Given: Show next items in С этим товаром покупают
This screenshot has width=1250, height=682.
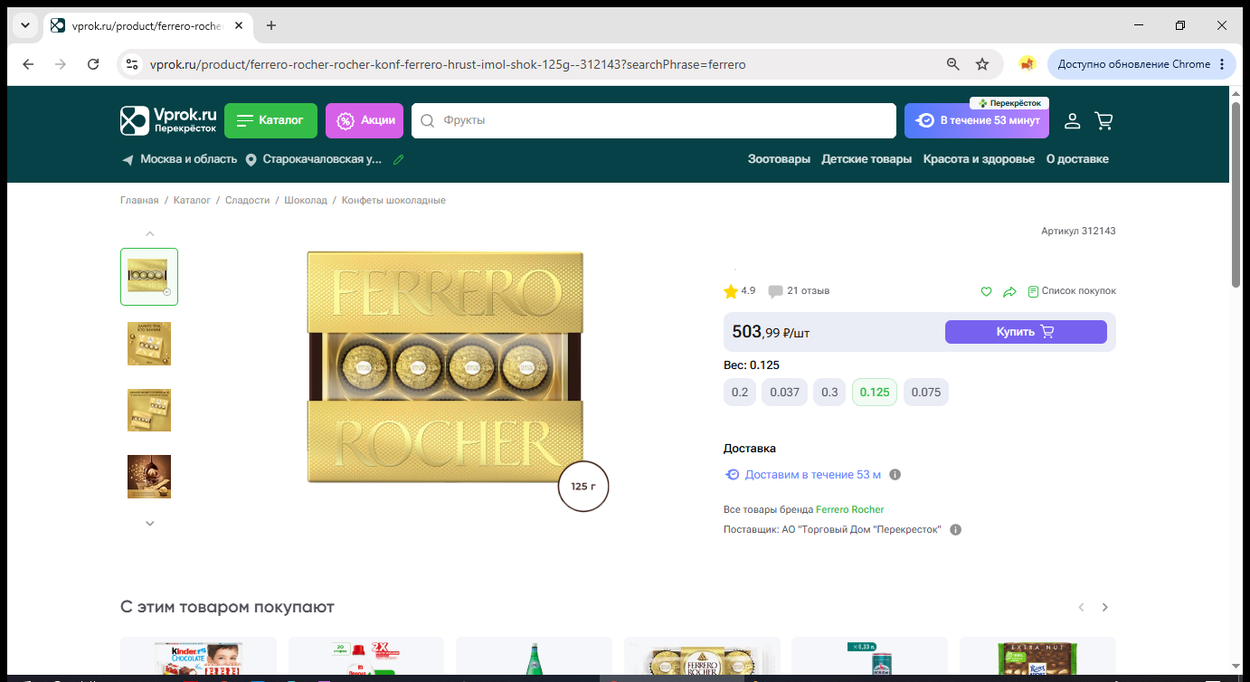Looking at the screenshot, I should coord(1104,607).
